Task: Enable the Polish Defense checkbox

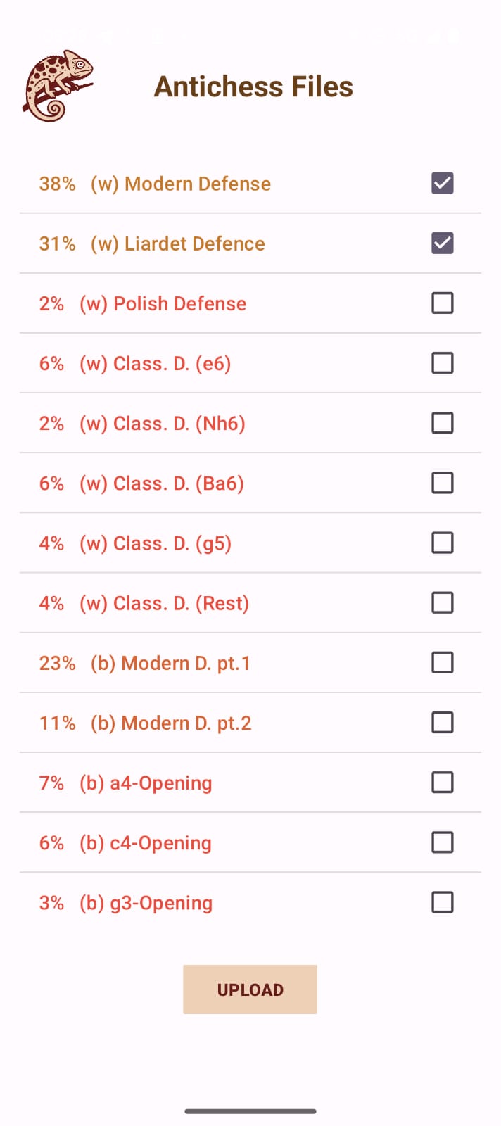Action: (442, 303)
